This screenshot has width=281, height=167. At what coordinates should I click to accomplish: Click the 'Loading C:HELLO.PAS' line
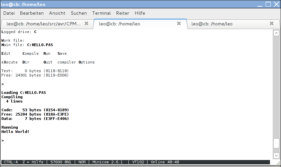24,93
